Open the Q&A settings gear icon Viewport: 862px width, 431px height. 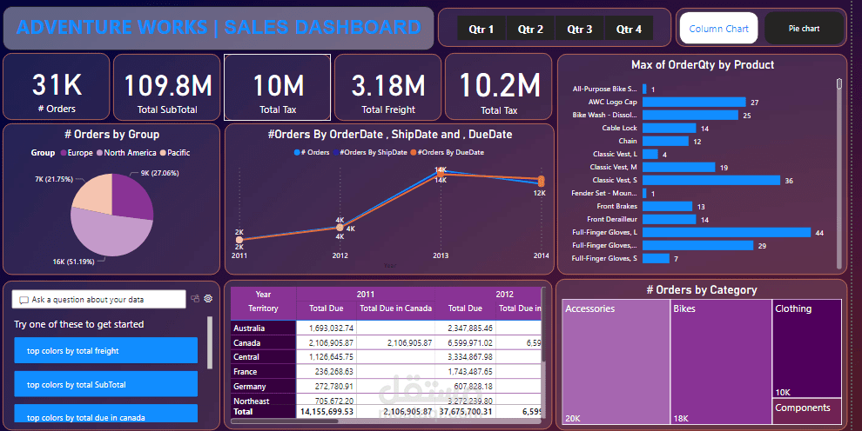coord(208,299)
